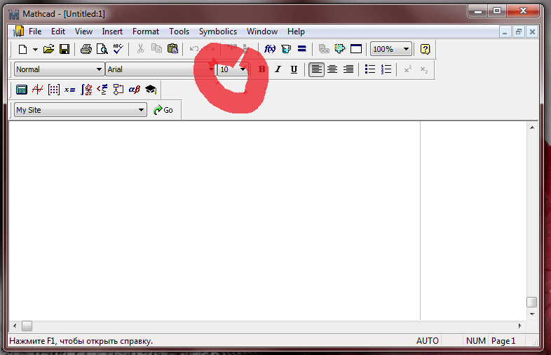This screenshot has height=355, width=551.
Task: Open the font size 10 dropdown
Action: tap(243, 69)
